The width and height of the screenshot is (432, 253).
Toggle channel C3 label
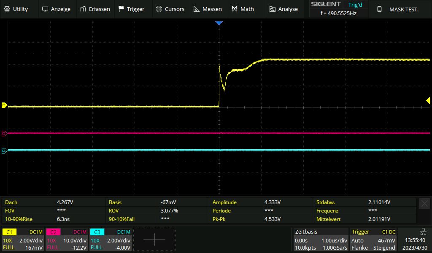(97, 232)
